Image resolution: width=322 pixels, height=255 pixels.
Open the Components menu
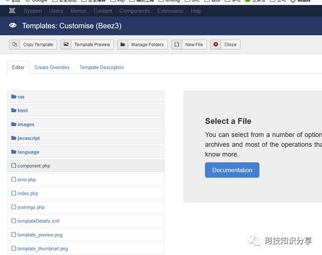pos(135,11)
